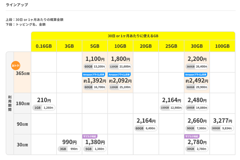
Task: Click the 60GB 13,200円 topping pill
Action: (95, 66)
